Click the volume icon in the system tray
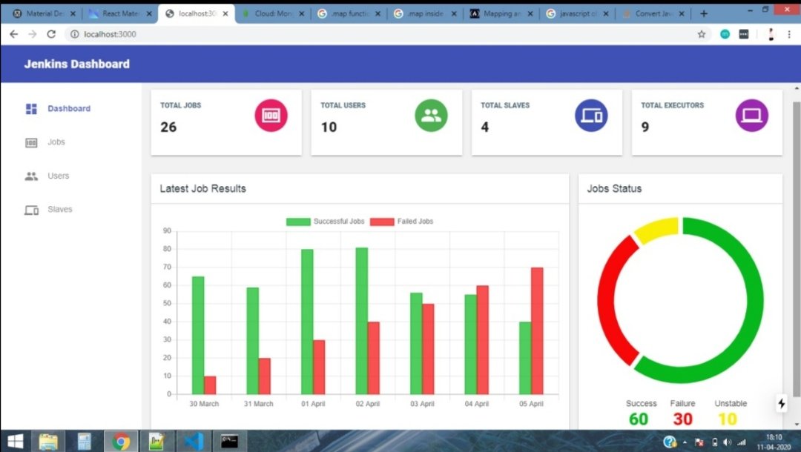Viewport: 801px width, 452px height. (x=728, y=442)
